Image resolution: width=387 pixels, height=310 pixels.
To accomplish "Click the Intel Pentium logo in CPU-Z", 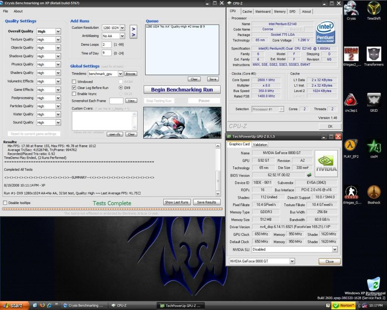I will (325, 32).
